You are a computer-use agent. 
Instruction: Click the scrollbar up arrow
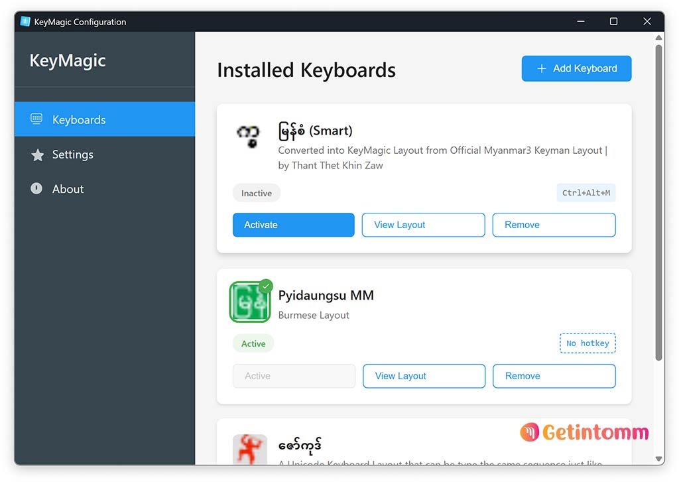[658, 38]
